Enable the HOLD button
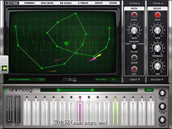The image size is (172, 129). point(148,90)
